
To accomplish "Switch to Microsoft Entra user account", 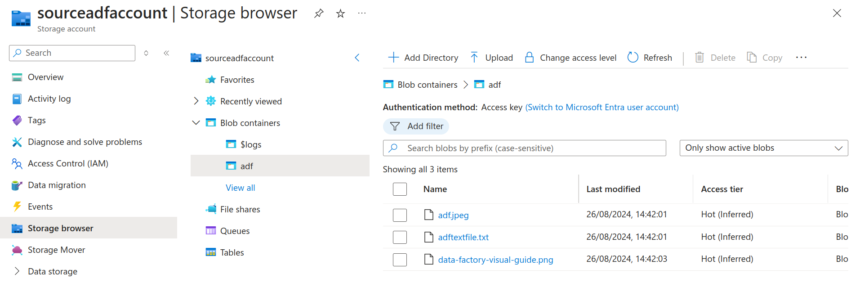I will click(x=602, y=107).
